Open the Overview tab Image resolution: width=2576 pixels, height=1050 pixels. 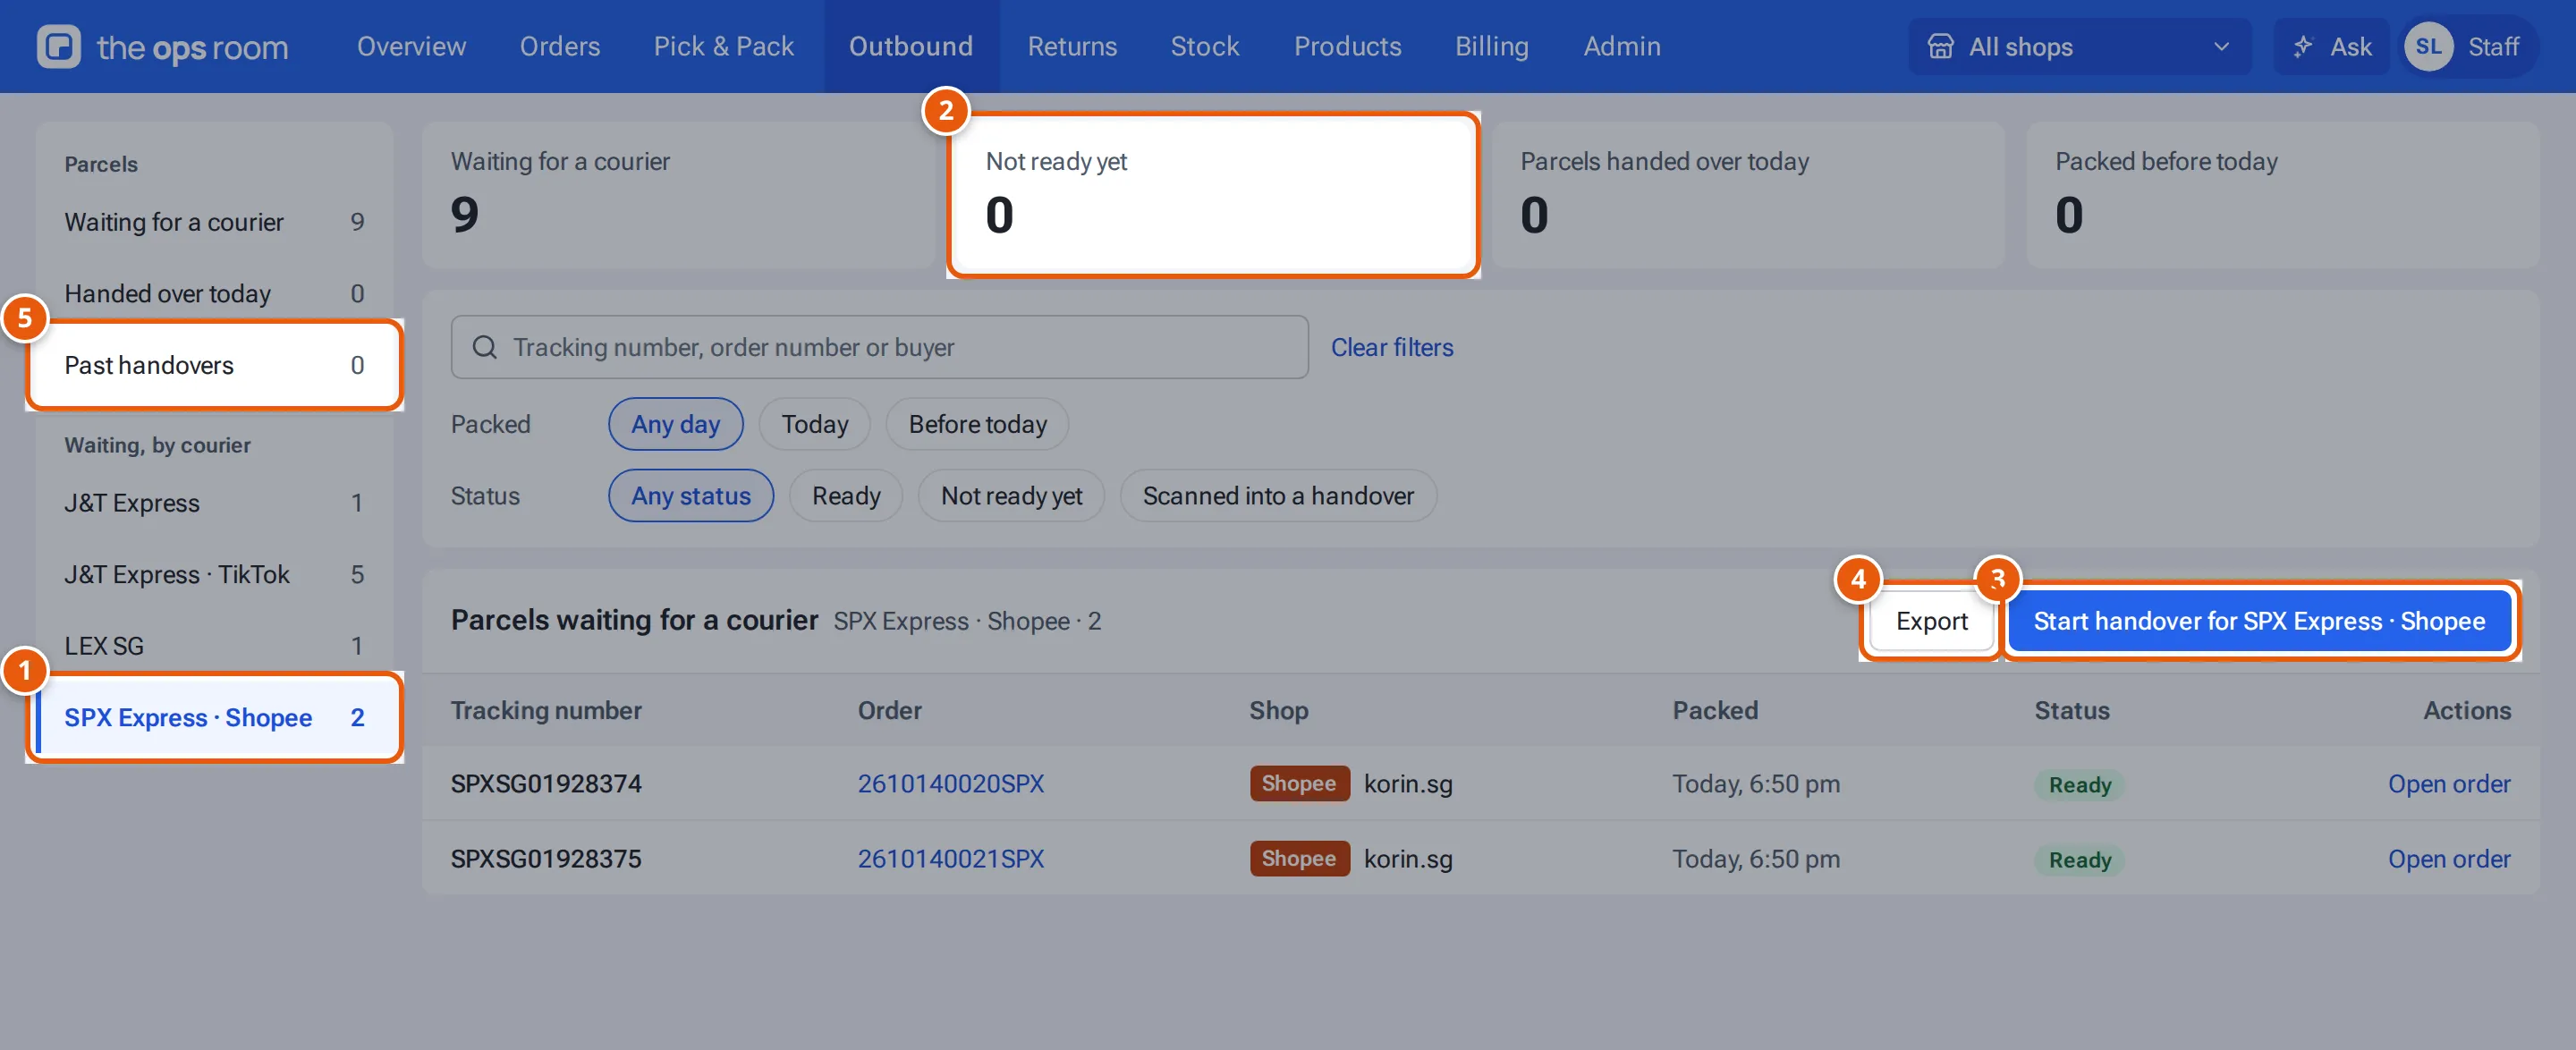coord(411,47)
